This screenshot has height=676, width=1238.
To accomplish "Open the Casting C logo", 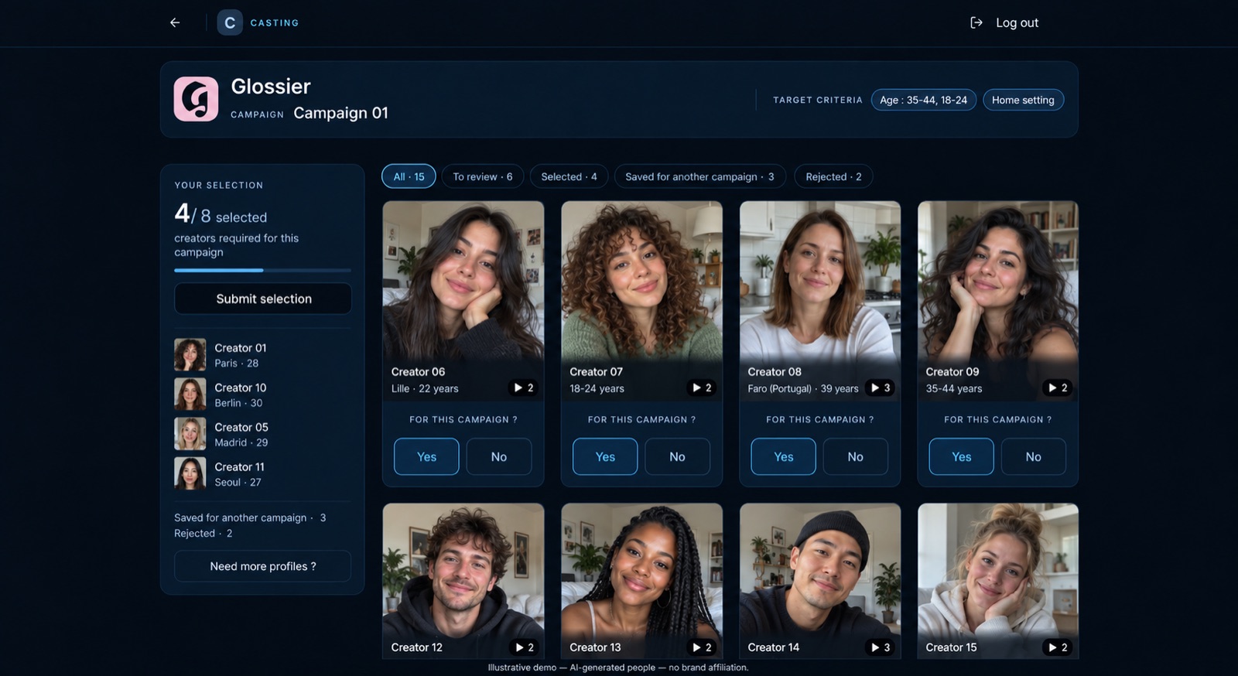I will click(230, 22).
